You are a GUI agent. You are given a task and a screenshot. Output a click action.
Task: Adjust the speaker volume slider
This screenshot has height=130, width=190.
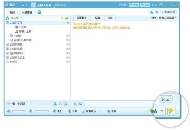point(20,111)
